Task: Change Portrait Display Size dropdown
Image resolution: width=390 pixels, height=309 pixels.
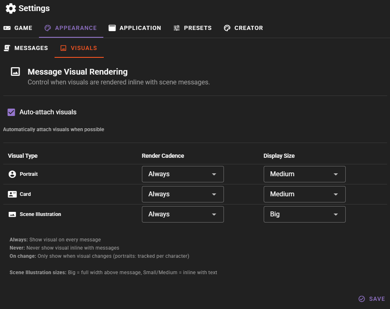Action: pyautogui.click(x=304, y=174)
